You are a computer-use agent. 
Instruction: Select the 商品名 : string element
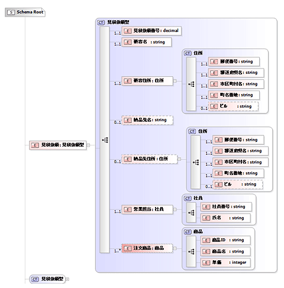[x=225, y=251]
